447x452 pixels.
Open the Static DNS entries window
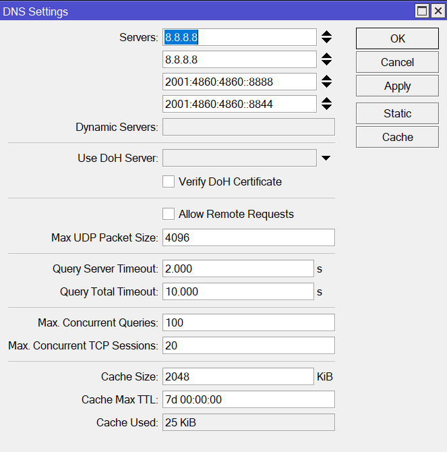point(397,113)
